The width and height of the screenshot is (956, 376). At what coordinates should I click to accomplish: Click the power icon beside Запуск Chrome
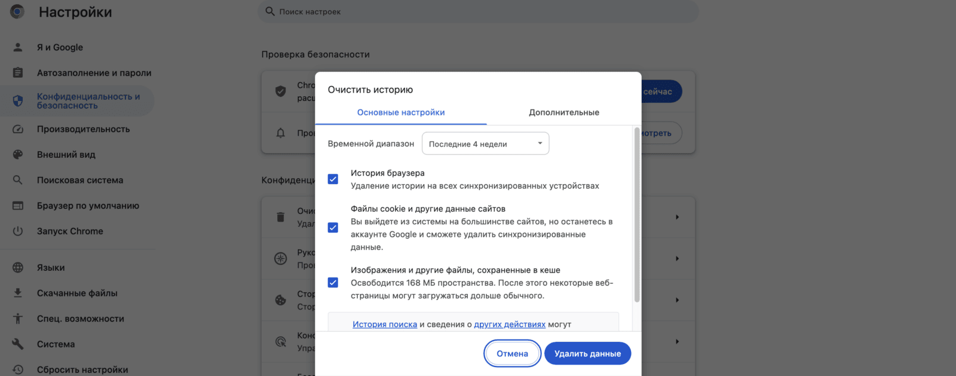[18, 231]
